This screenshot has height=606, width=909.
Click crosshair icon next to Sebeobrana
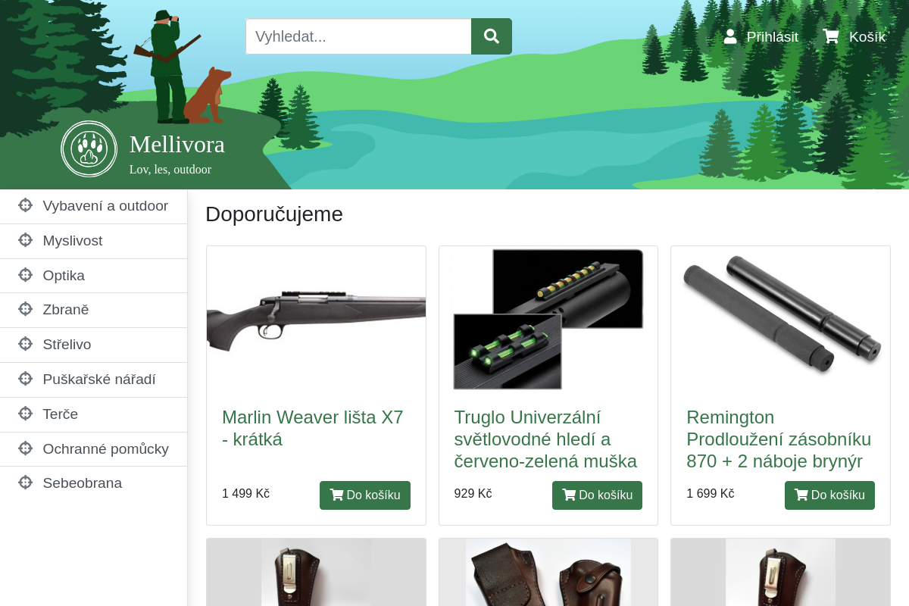[x=25, y=483]
